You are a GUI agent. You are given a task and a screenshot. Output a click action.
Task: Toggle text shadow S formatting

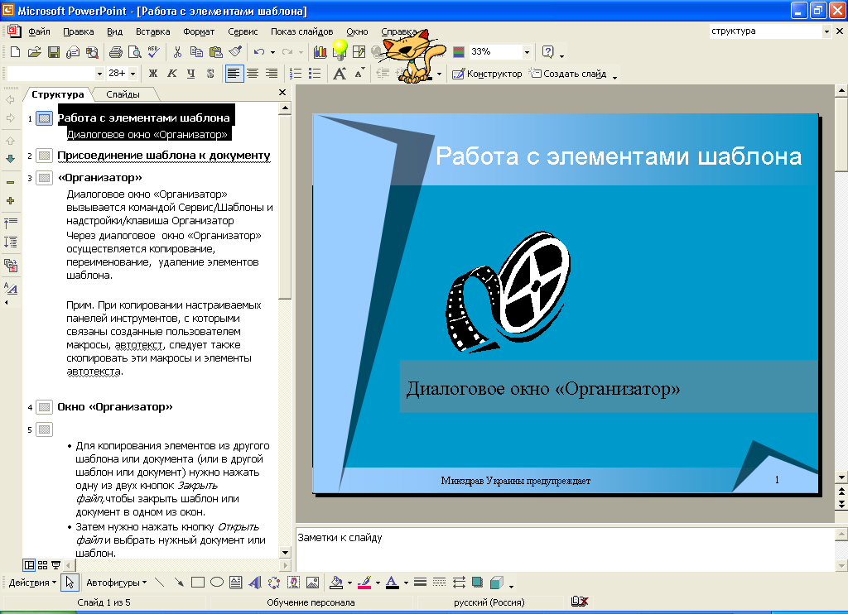[x=210, y=74]
